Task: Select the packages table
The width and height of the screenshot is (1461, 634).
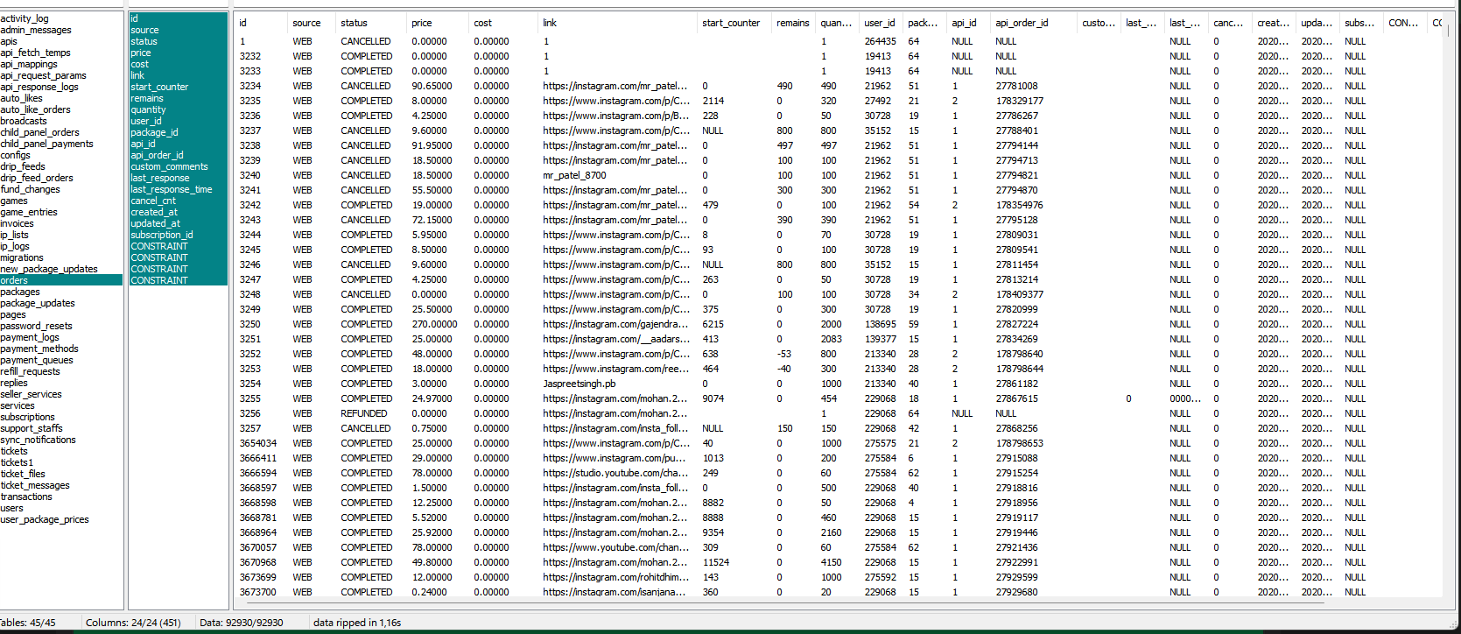Action: tap(20, 292)
